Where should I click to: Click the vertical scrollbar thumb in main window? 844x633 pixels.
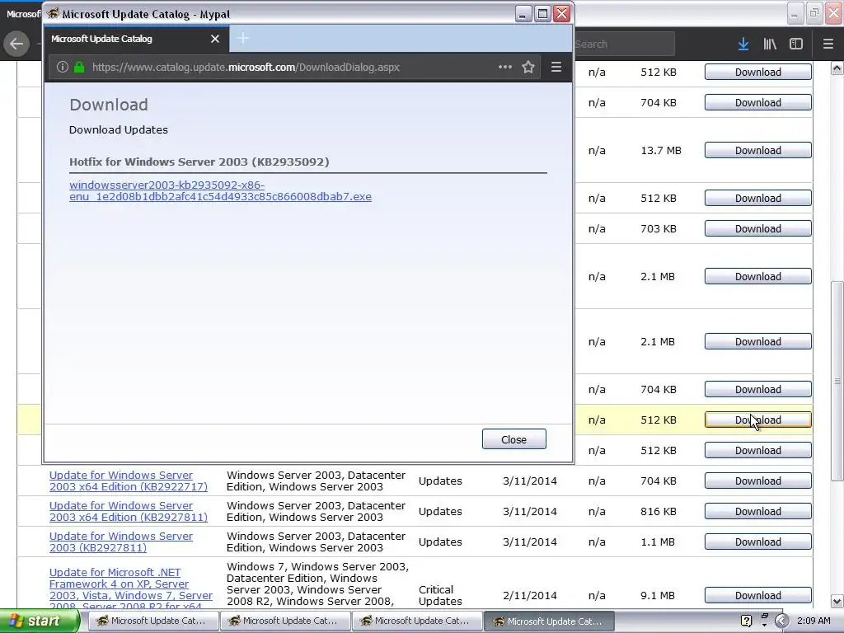click(x=837, y=381)
